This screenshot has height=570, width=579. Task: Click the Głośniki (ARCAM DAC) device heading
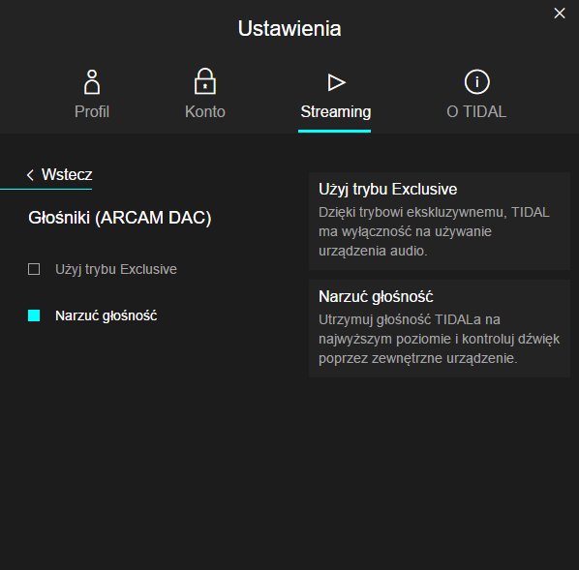120,218
